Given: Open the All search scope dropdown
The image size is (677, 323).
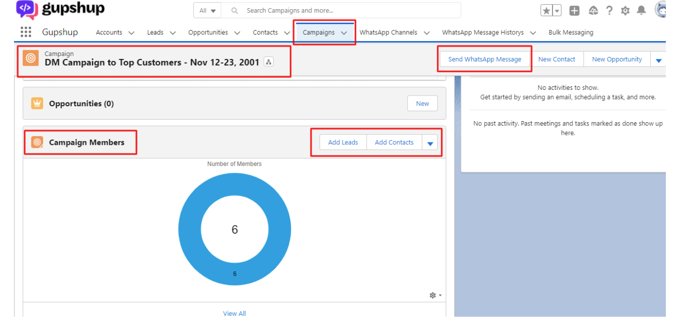Looking at the screenshot, I should pos(207,11).
